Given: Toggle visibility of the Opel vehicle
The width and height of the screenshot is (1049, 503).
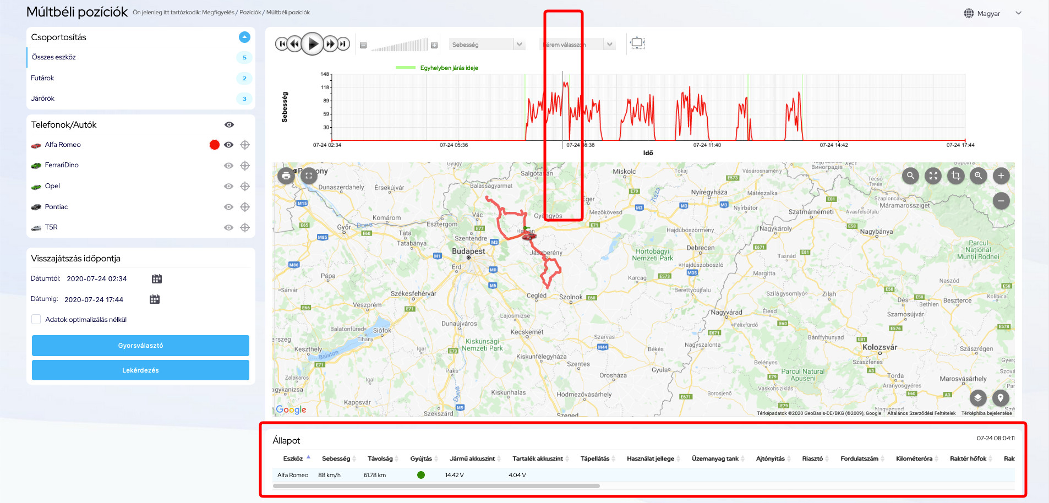Looking at the screenshot, I should (x=228, y=187).
